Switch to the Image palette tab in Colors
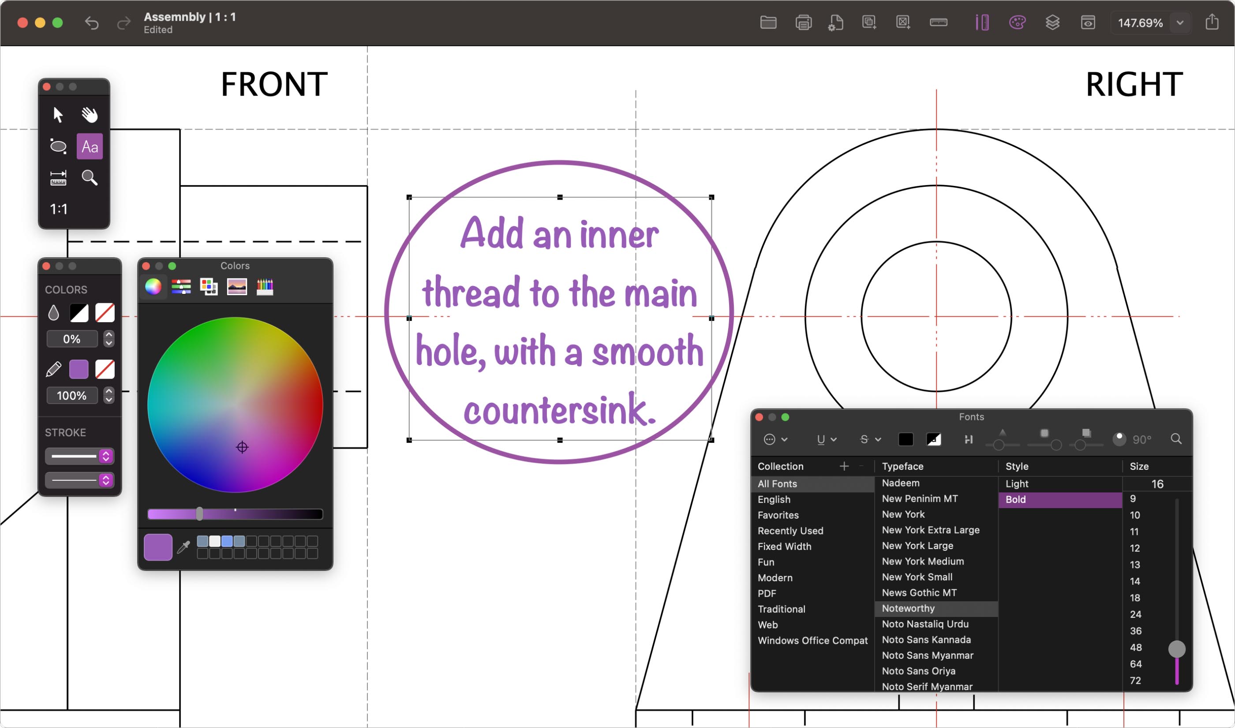 (x=236, y=286)
